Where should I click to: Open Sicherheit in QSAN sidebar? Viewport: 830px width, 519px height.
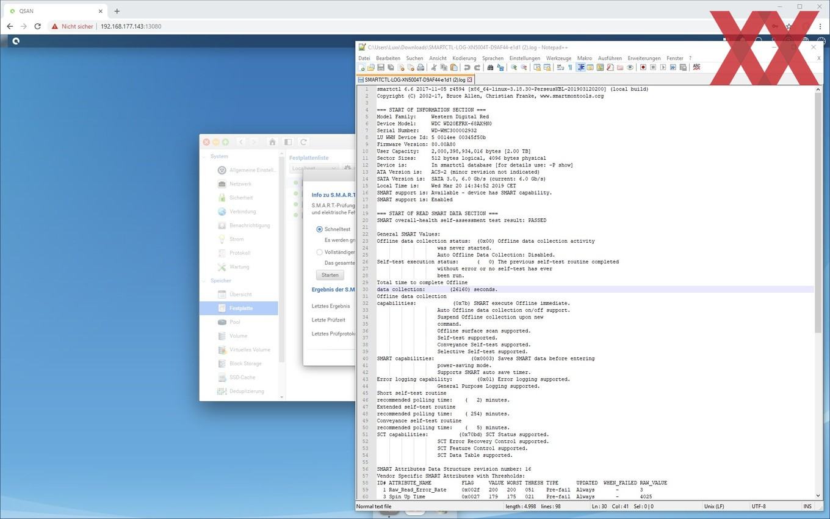pyautogui.click(x=240, y=198)
